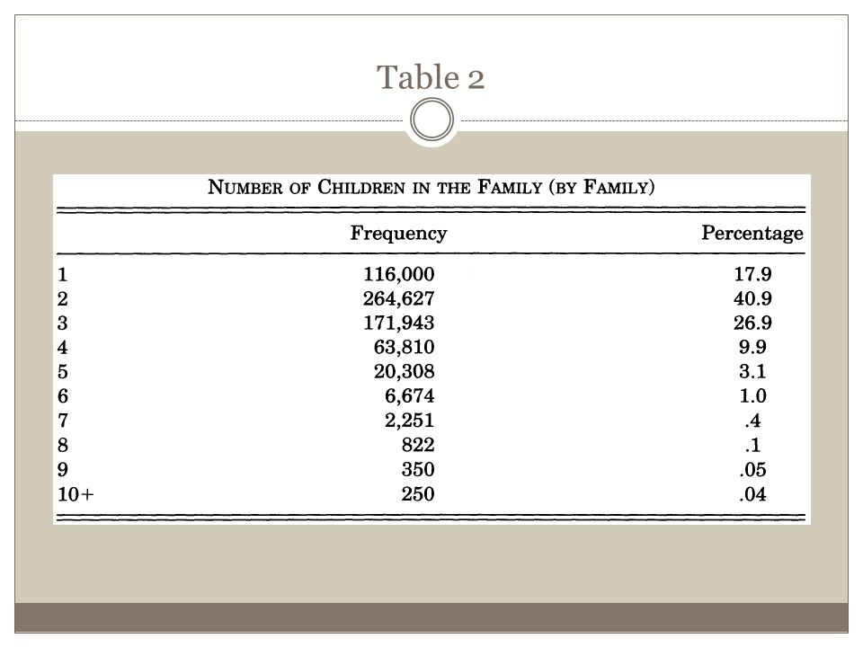The width and height of the screenshot is (863, 647).
Task: Click the frequency value 822
Action: click(x=418, y=445)
